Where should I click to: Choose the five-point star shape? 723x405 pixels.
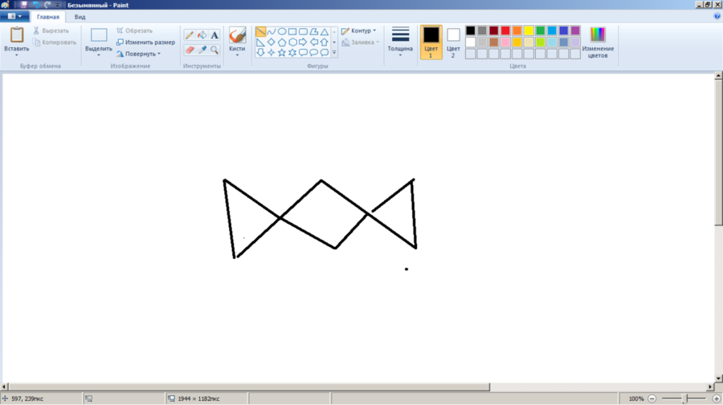(x=282, y=52)
